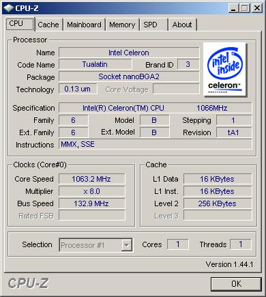Open the About tab
Image resolution: width=266 pixels, height=297 pixels.
182,25
